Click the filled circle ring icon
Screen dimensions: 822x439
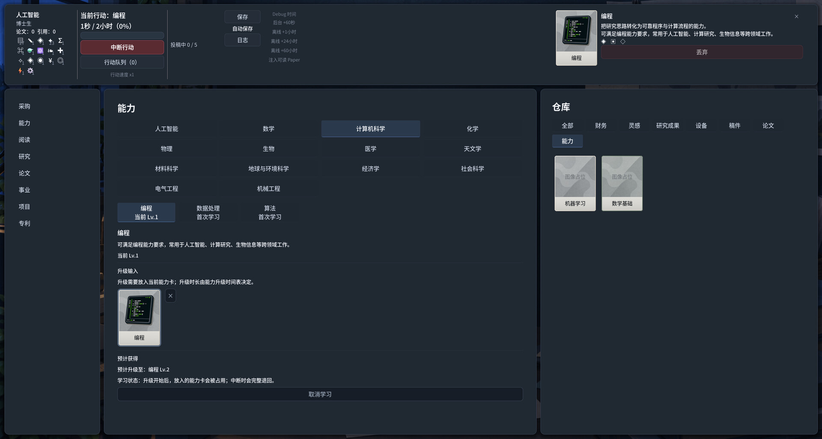point(40,61)
